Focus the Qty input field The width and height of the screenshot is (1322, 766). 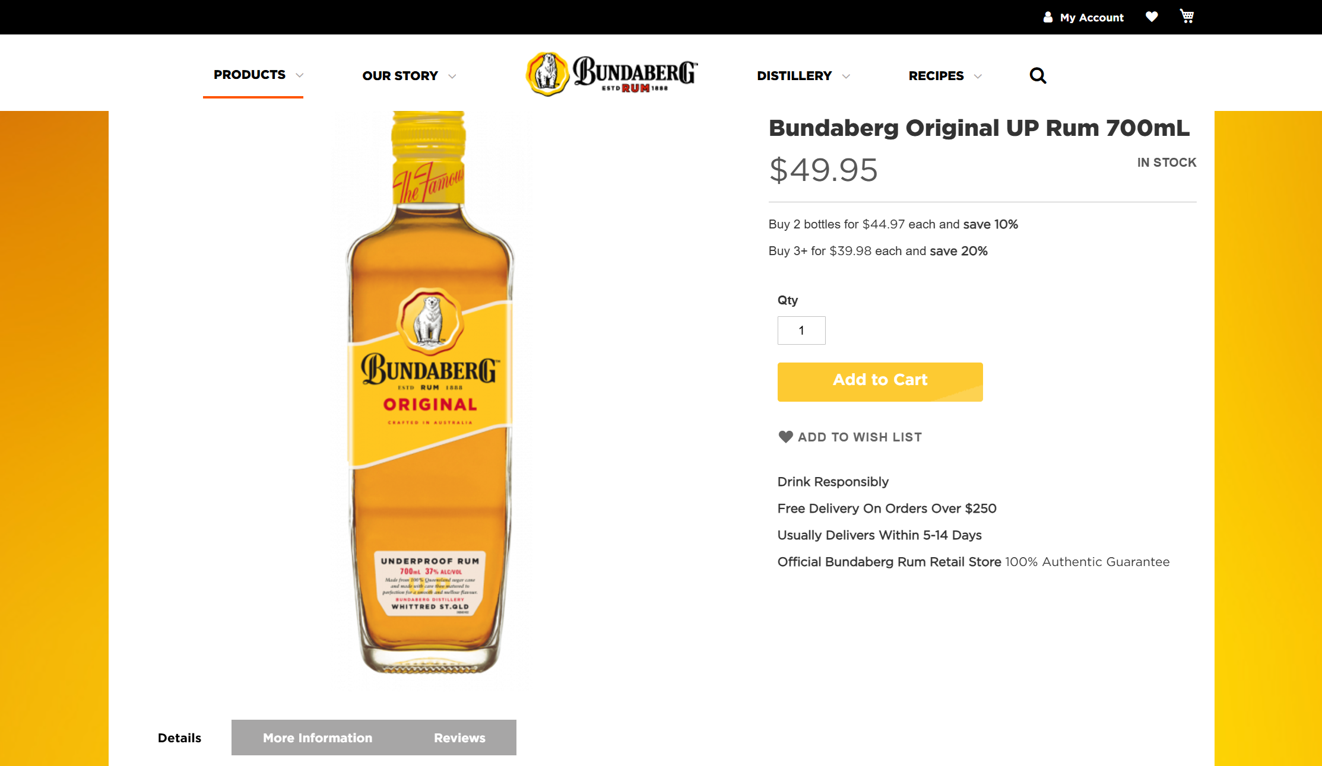click(x=801, y=330)
